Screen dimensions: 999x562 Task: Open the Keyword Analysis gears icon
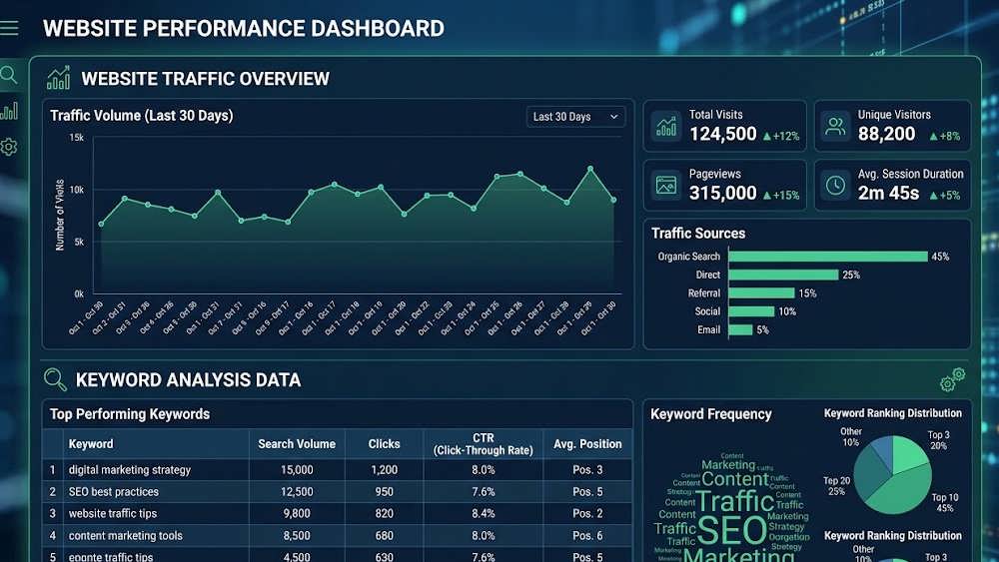point(952,379)
